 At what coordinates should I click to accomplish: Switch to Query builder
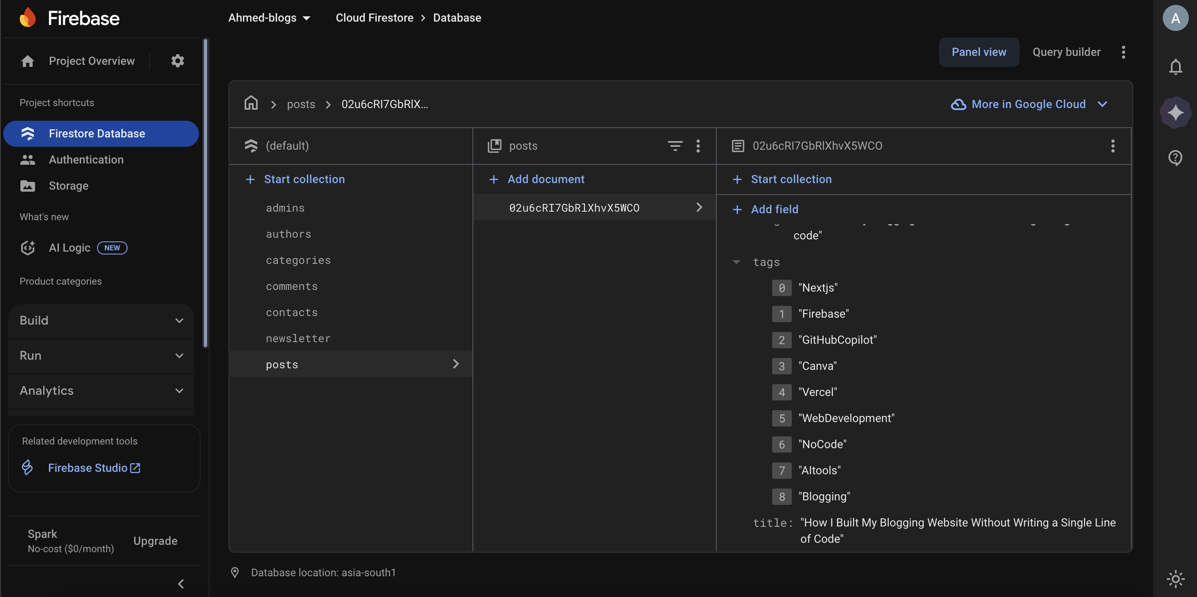coord(1067,52)
